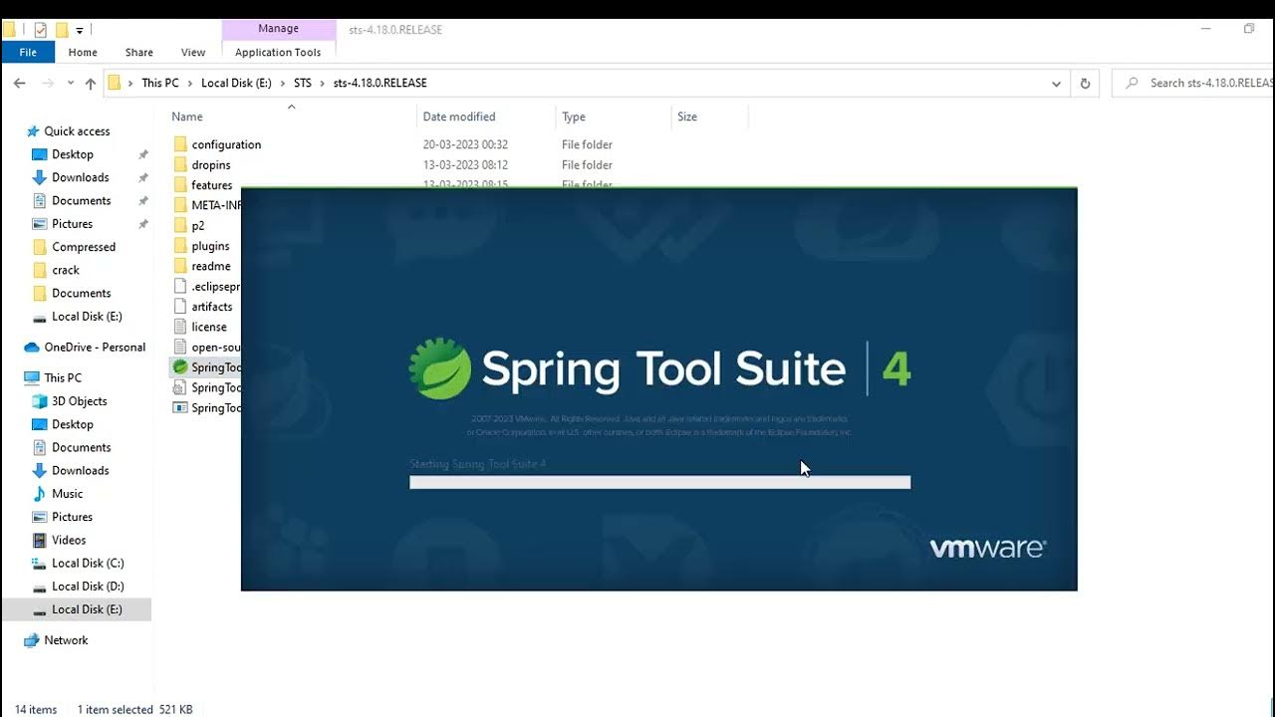Sort by the Name column header
The image size is (1275, 717).
[187, 117]
